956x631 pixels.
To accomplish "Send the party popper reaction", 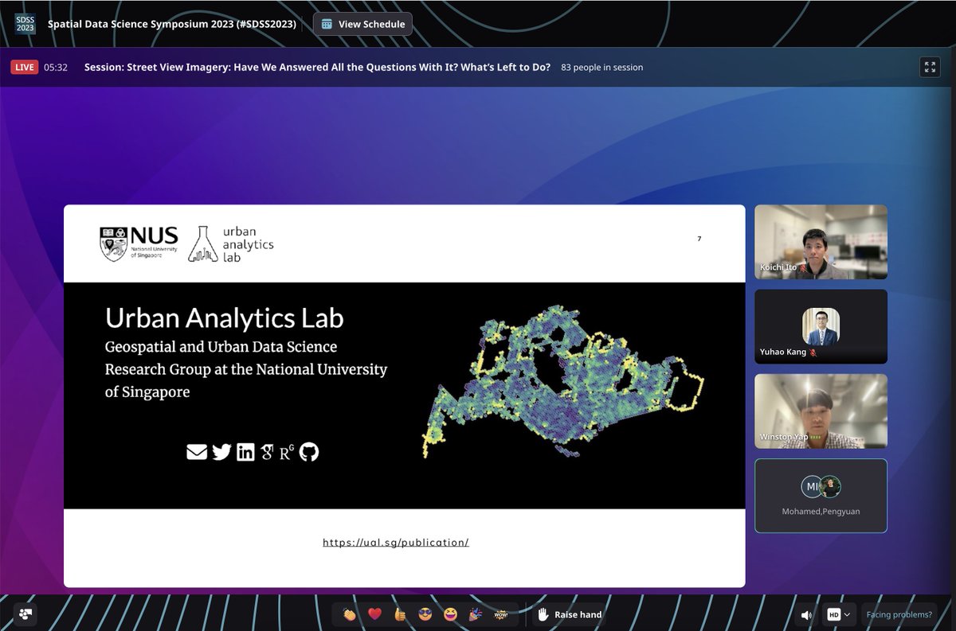I will (476, 614).
